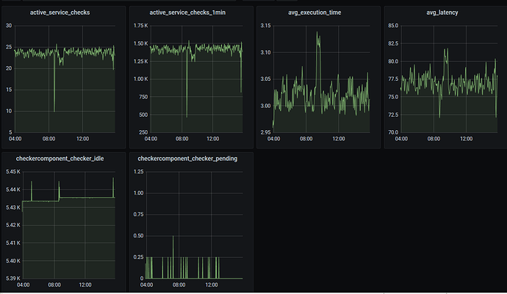Viewport: 507px width, 294px height.
Task: Click the 5.39 K axis label
Action: click(13, 278)
